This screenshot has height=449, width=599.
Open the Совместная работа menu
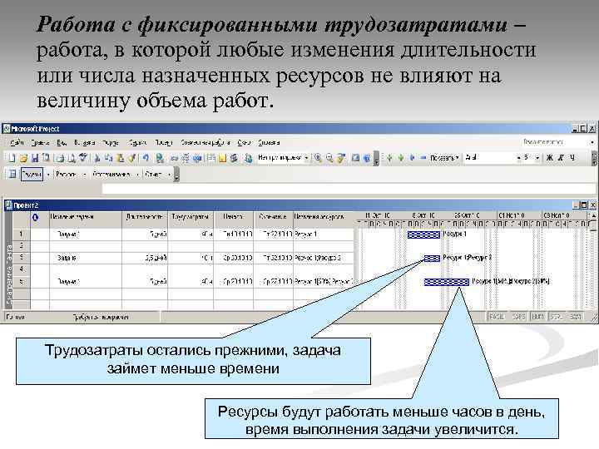(x=205, y=142)
